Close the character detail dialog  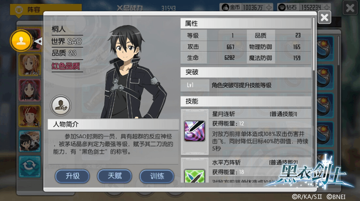pyautogui.click(x=324, y=17)
